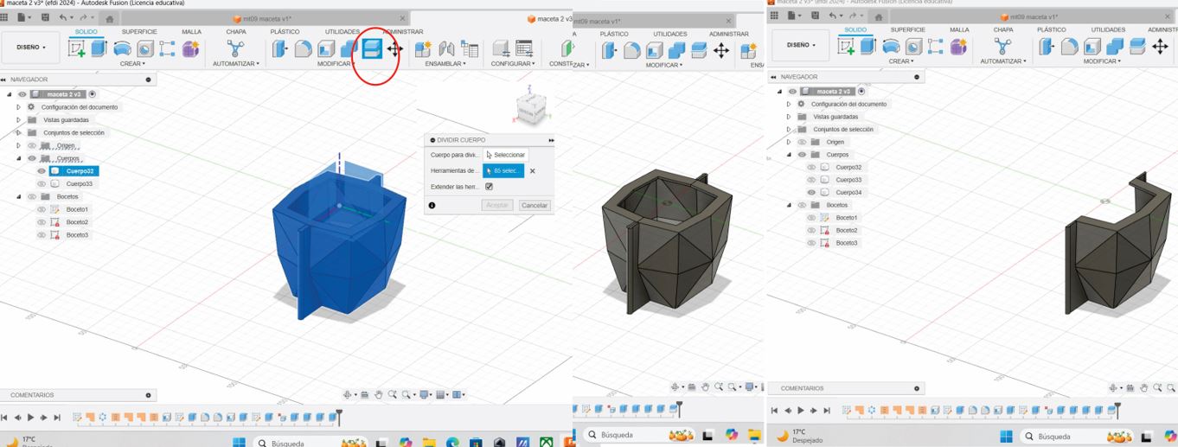Toggle Boceto3 visibility in left window
Screen dimensions: 1178x447
pos(42,235)
